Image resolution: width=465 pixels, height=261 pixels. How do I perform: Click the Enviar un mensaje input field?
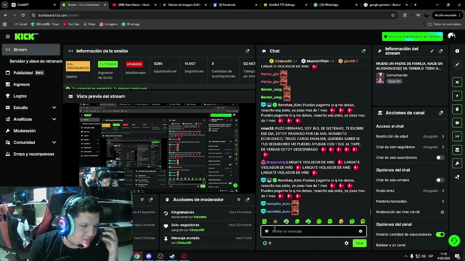click(314, 231)
